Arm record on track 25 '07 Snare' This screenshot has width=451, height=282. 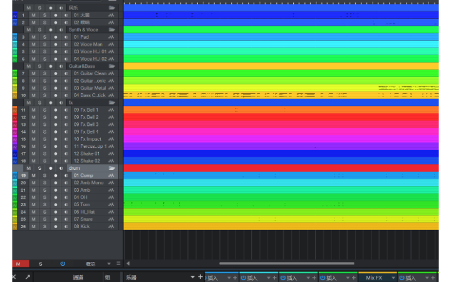tap(56, 219)
